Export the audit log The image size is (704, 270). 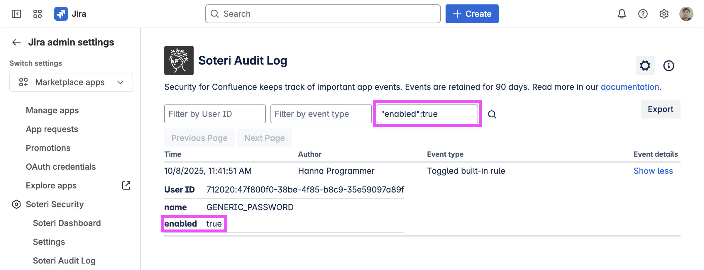pos(660,109)
